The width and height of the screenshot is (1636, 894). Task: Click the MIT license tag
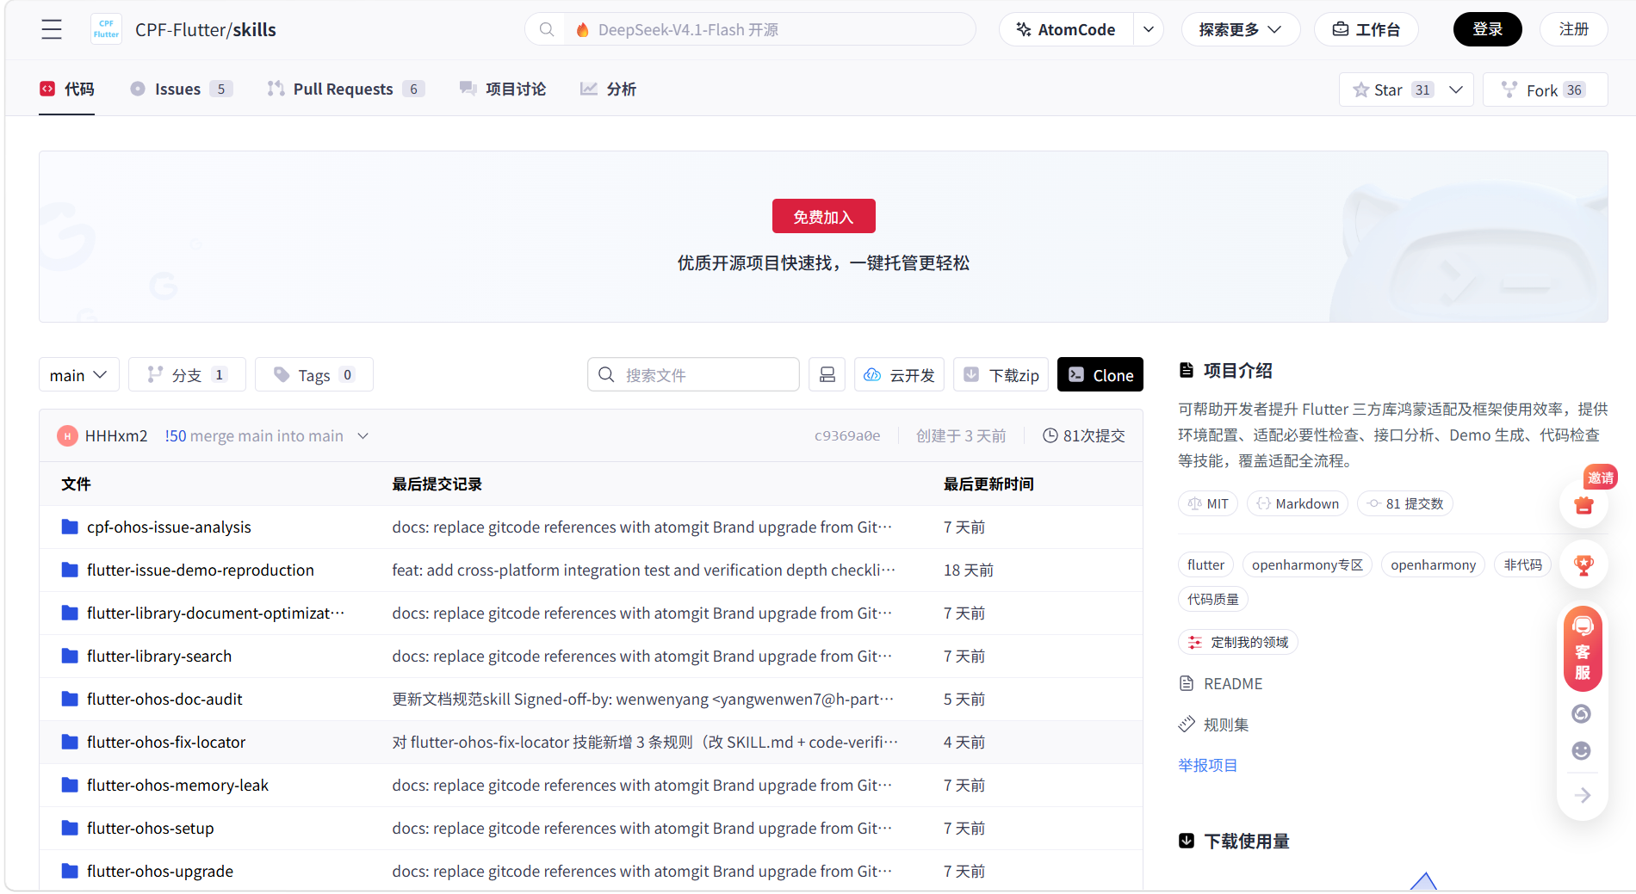pos(1207,503)
